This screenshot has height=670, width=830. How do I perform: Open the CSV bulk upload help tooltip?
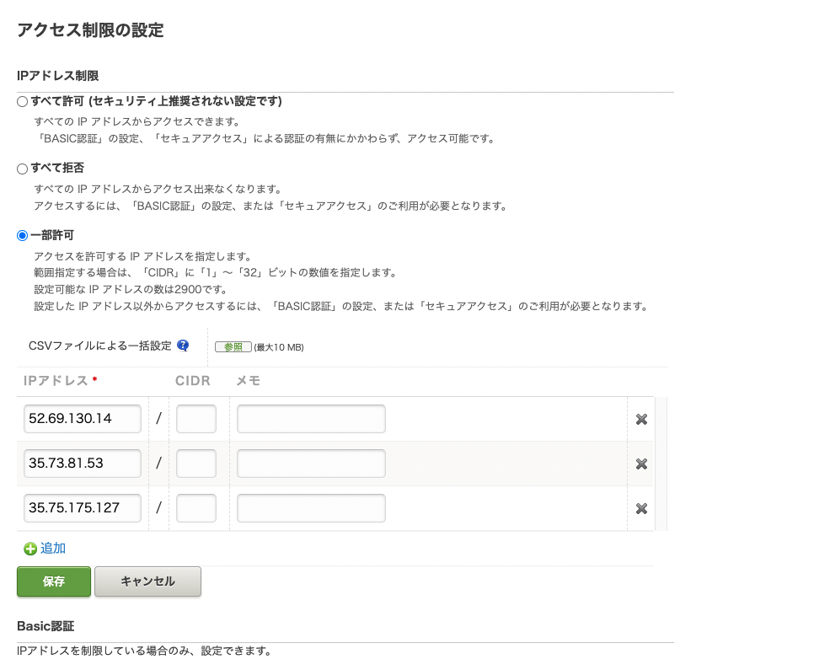(182, 346)
